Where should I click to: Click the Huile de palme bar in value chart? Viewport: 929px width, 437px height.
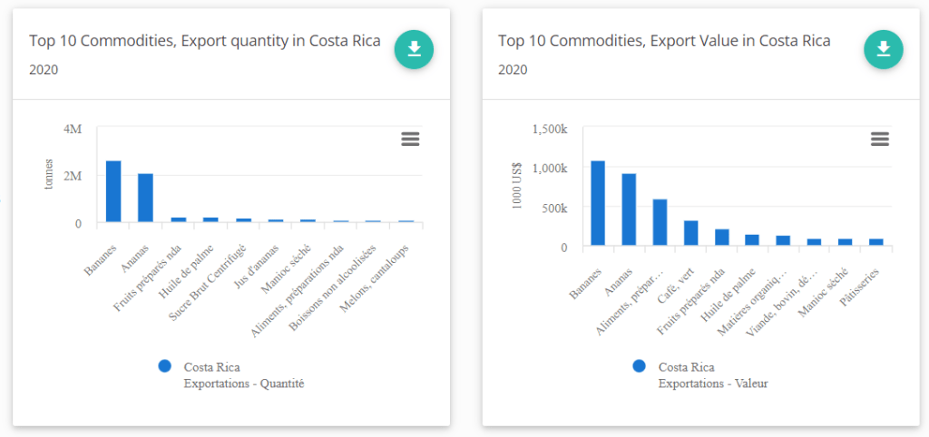click(752, 240)
